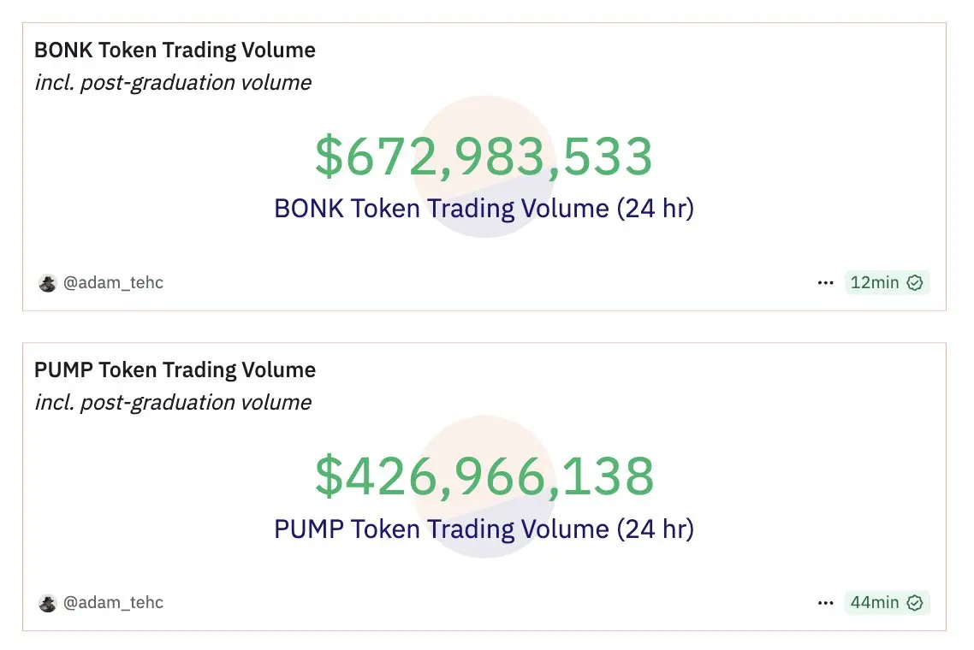Click the Dune watermark logo behind the BONK value
This screenshot has width=974, height=650.
click(x=484, y=167)
